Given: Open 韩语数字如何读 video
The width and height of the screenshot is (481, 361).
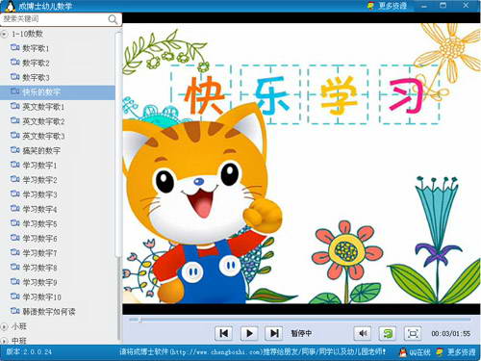Looking at the screenshot, I should (x=49, y=312).
